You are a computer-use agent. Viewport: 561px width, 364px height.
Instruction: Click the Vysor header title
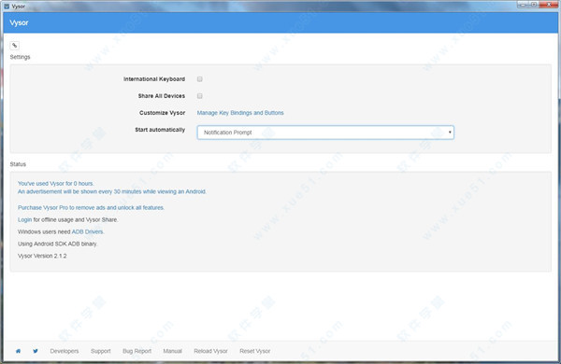click(x=19, y=22)
